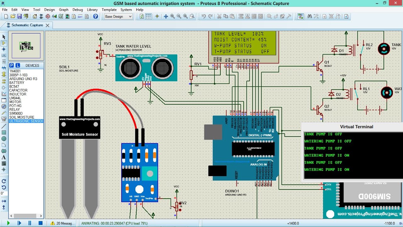Toggle the wire autorouter icon

(301, 16)
